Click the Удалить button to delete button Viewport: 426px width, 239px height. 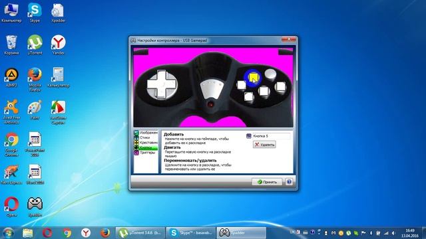pyautogui.click(x=264, y=145)
